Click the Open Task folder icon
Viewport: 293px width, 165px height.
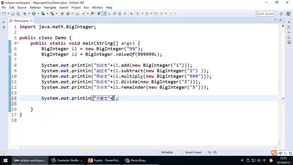[92, 13]
